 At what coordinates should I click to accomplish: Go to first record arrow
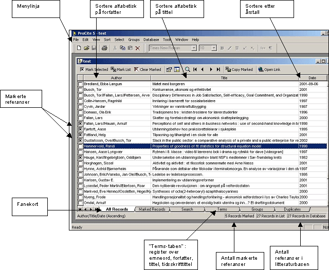coord(195,69)
